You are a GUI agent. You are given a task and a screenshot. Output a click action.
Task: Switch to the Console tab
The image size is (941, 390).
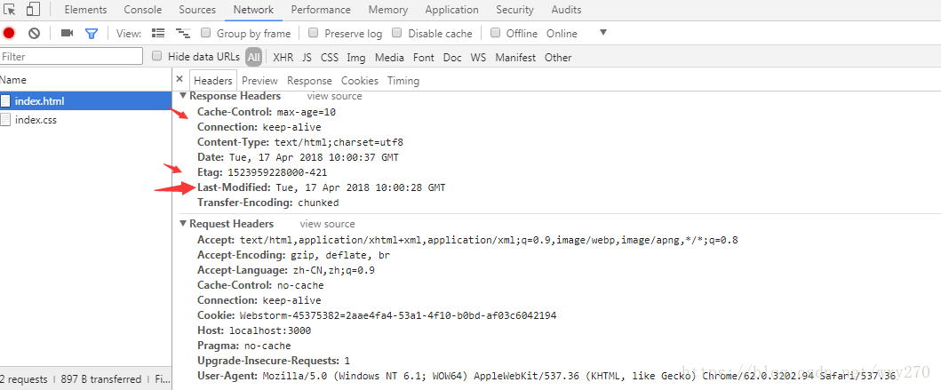coord(143,10)
